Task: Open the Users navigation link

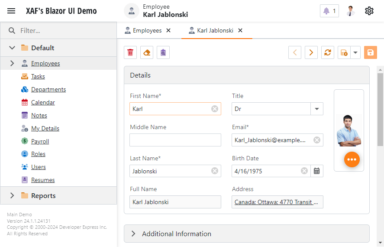Action: tap(39, 167)
